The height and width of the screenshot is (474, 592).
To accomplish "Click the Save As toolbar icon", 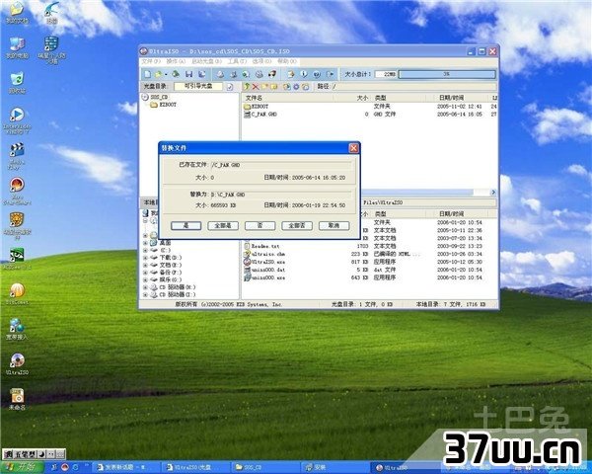I will [202, 74].
